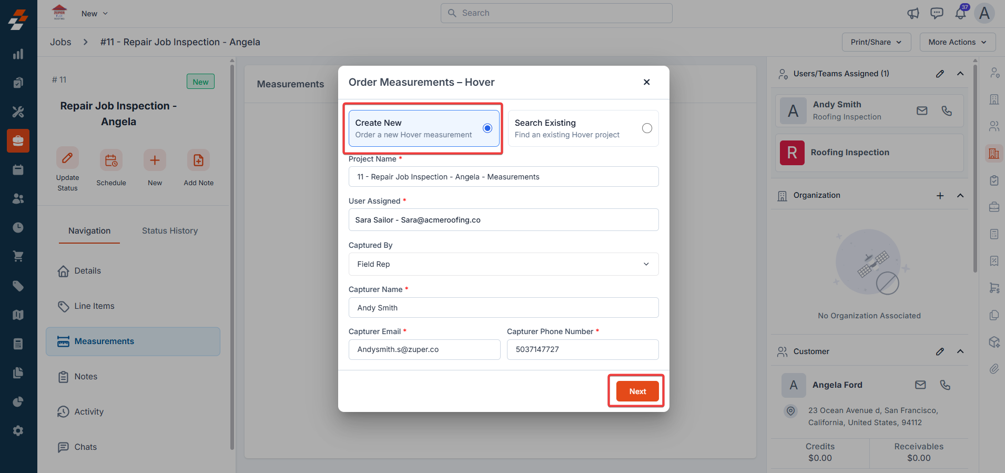The height and width of the screenshot is (473, 1005).
Task: Switch to the Status History tab
Action: [x=170, y=230]
